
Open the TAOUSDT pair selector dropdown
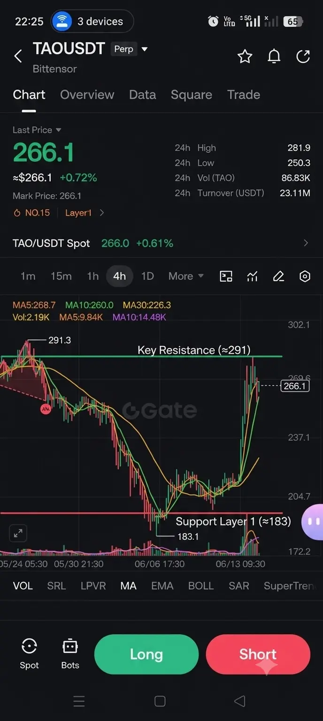[x=145, y=49]
